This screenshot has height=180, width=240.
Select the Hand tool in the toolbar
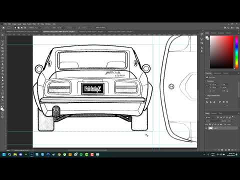point(2,96)
